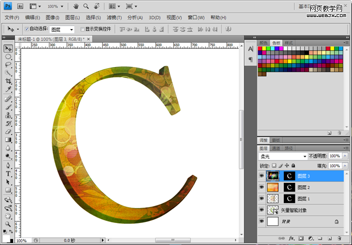Click the foreground color box

point(6,238)
